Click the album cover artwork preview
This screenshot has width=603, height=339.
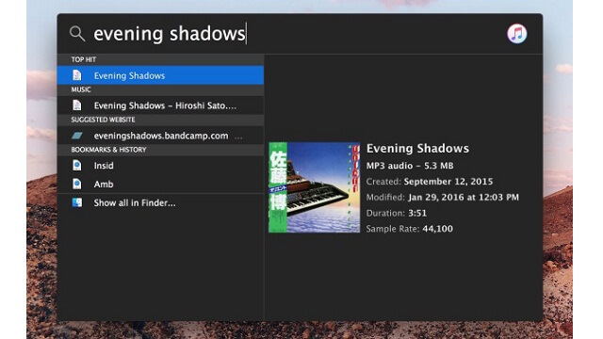coord(314,187)
